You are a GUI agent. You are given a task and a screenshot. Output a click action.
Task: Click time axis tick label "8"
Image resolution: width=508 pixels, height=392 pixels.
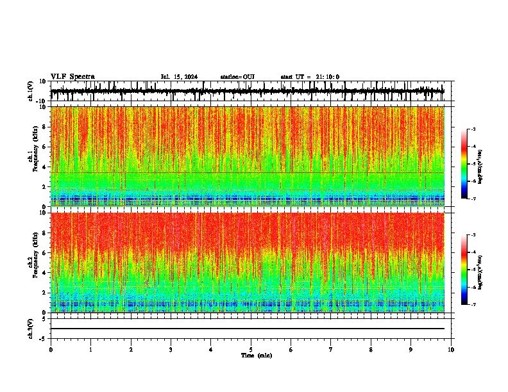click(371, 350)
